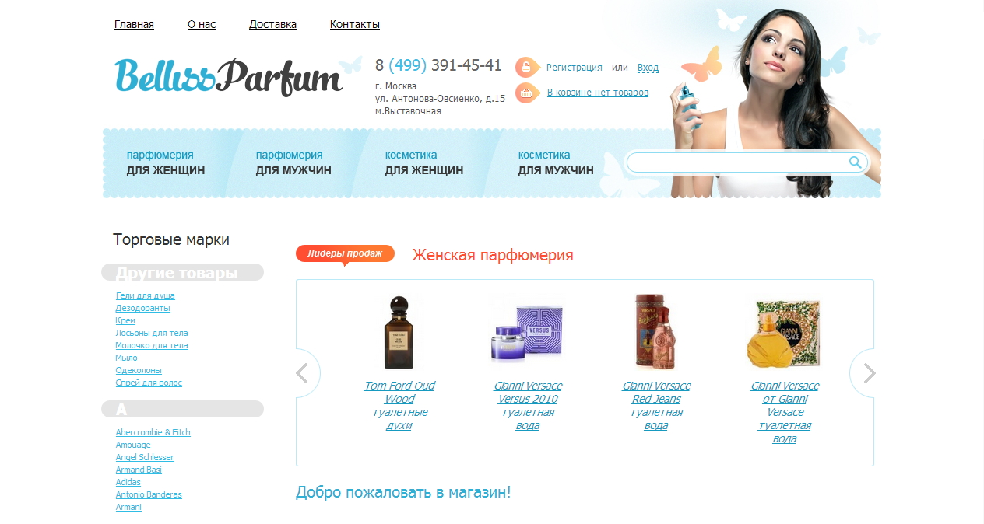Open Tom Ford Oud Wood bottle image
Image resolution: width=984 pixels, height=524 pixels.
click(x=399, y=333)
